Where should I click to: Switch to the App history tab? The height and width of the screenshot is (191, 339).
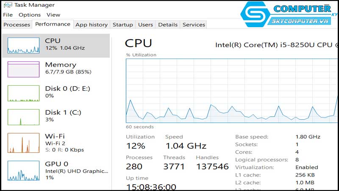pyautogui.click(x=92, y=25)
